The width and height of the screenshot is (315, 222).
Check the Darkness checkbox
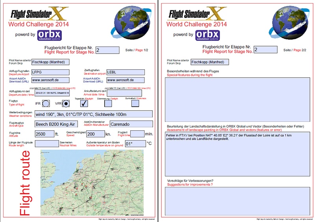[135, 103]
